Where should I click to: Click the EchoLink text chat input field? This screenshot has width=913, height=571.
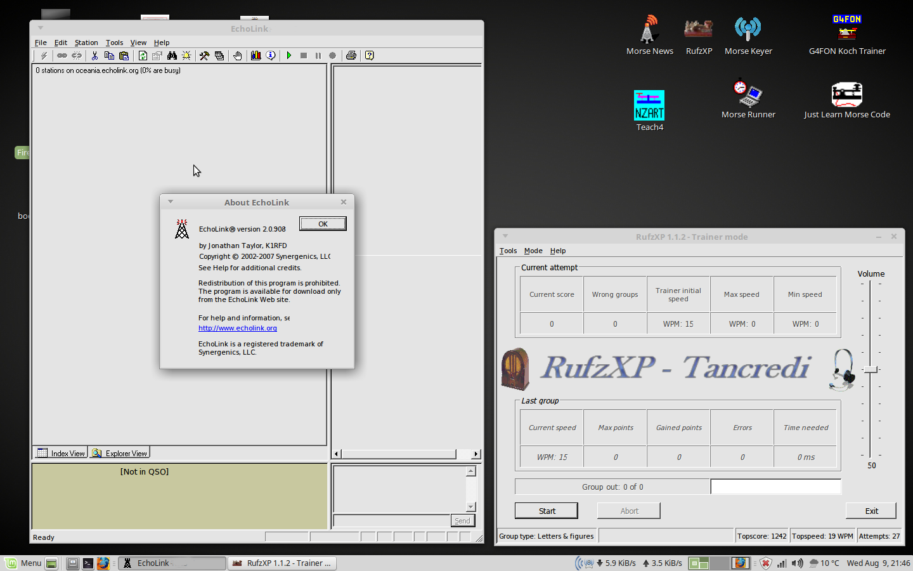coord(391,521)
